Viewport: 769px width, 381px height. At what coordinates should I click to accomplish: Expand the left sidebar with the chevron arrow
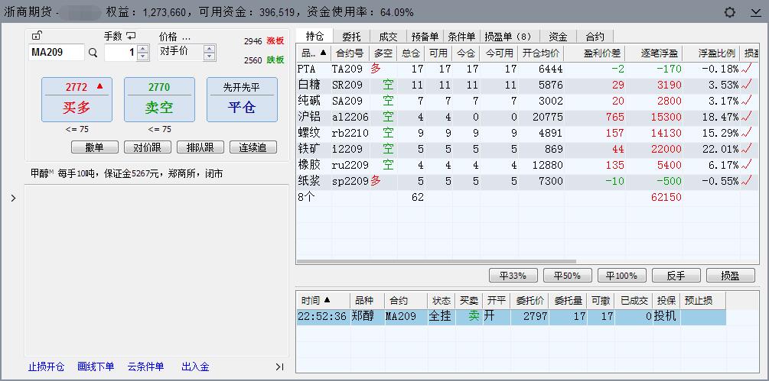coord(13,199)
